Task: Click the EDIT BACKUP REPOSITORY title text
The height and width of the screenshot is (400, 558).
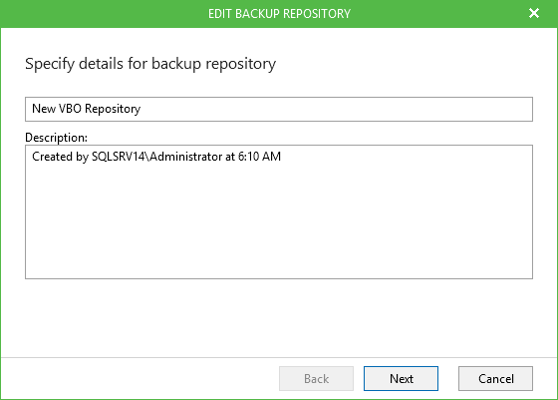Action: [x=279, y=14]
